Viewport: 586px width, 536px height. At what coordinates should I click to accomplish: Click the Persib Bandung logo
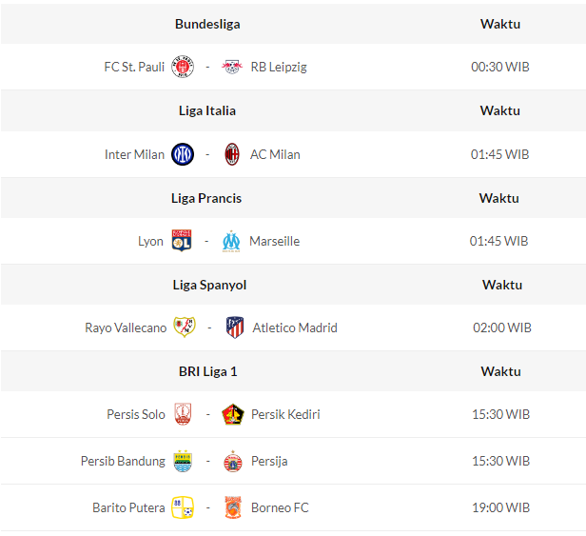184,461
